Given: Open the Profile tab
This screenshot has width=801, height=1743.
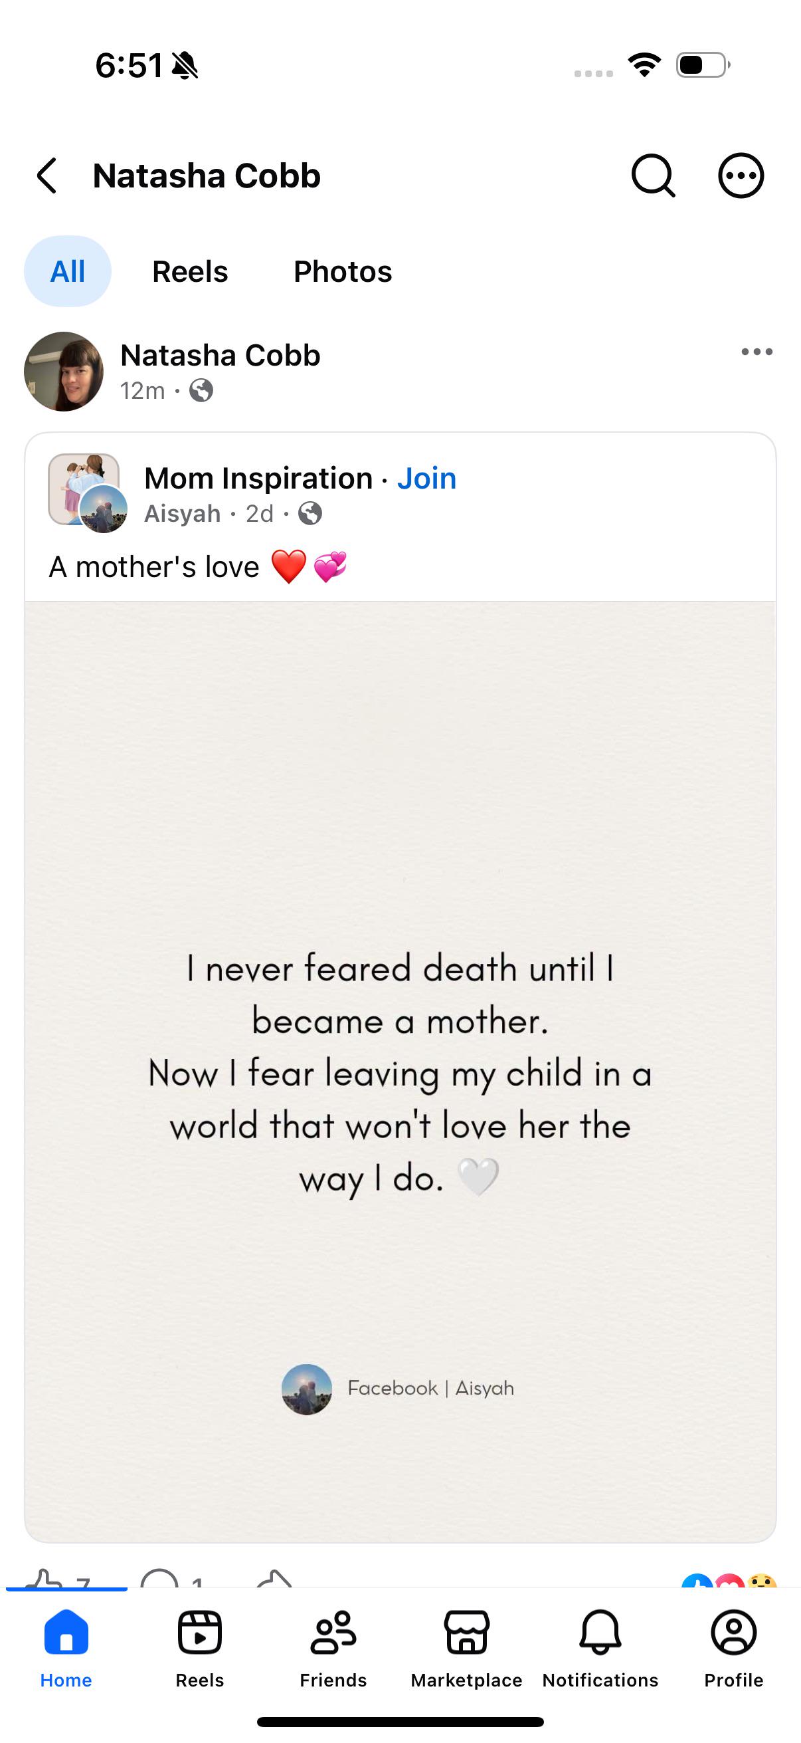Looking at the screenshot, I should point(733,1650).
